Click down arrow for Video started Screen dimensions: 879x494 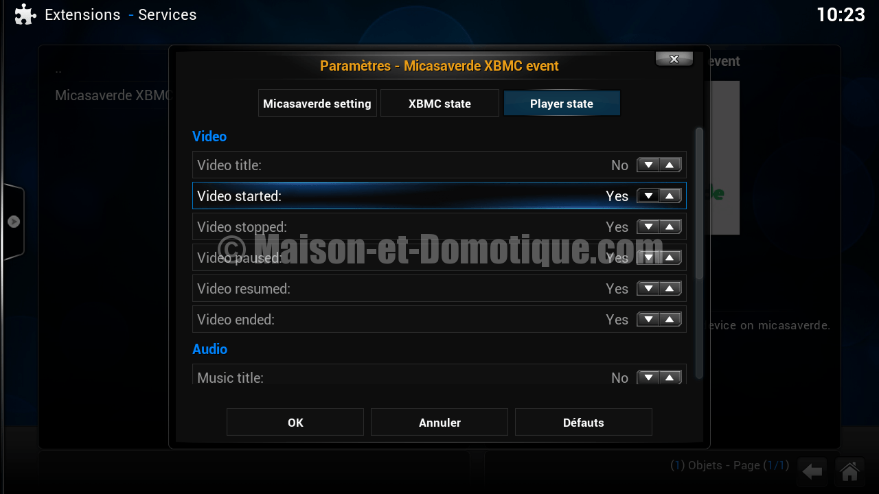648,196
